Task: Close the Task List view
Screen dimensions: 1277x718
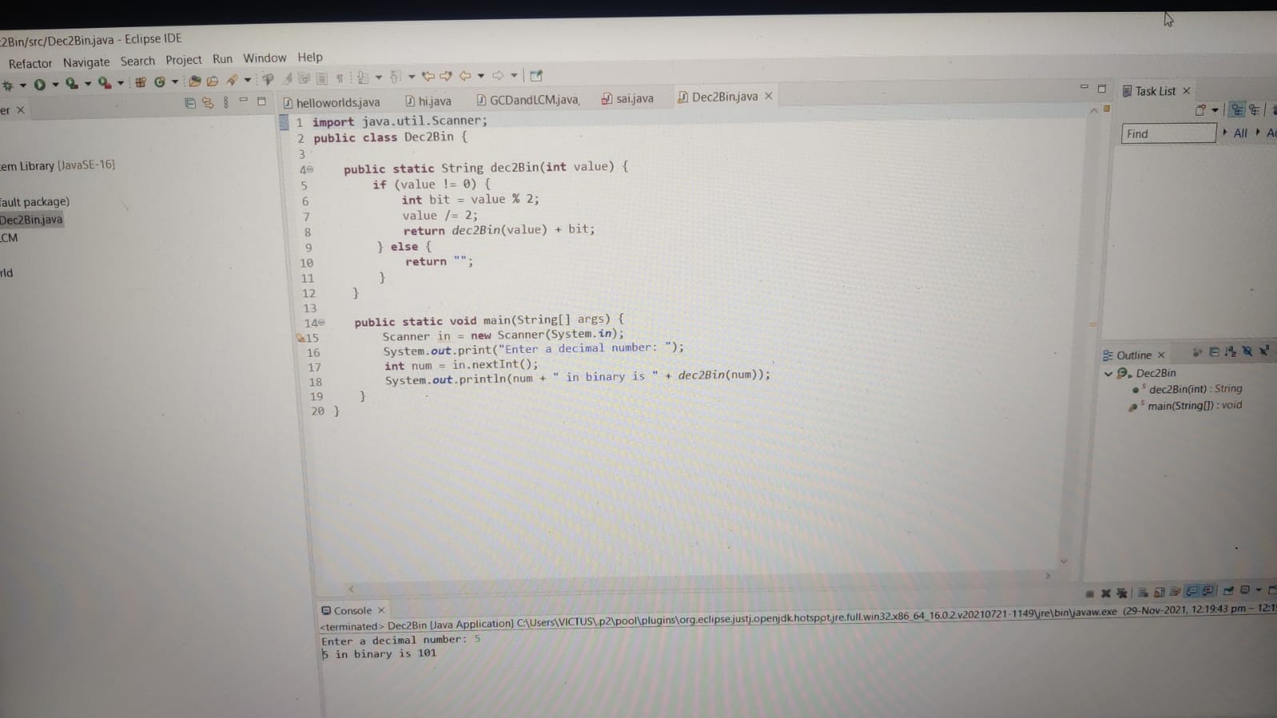Action: click(1187, 91)
